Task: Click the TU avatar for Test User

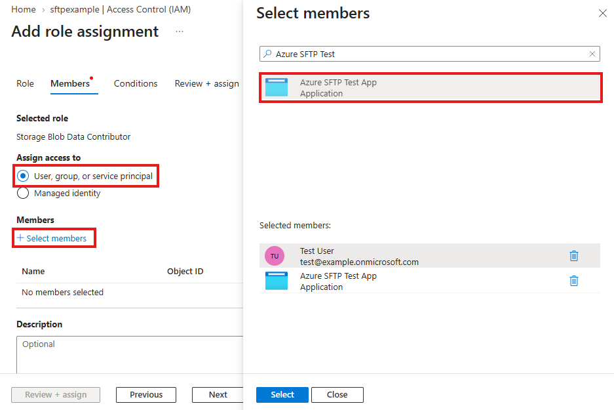Action: point(275,256)
